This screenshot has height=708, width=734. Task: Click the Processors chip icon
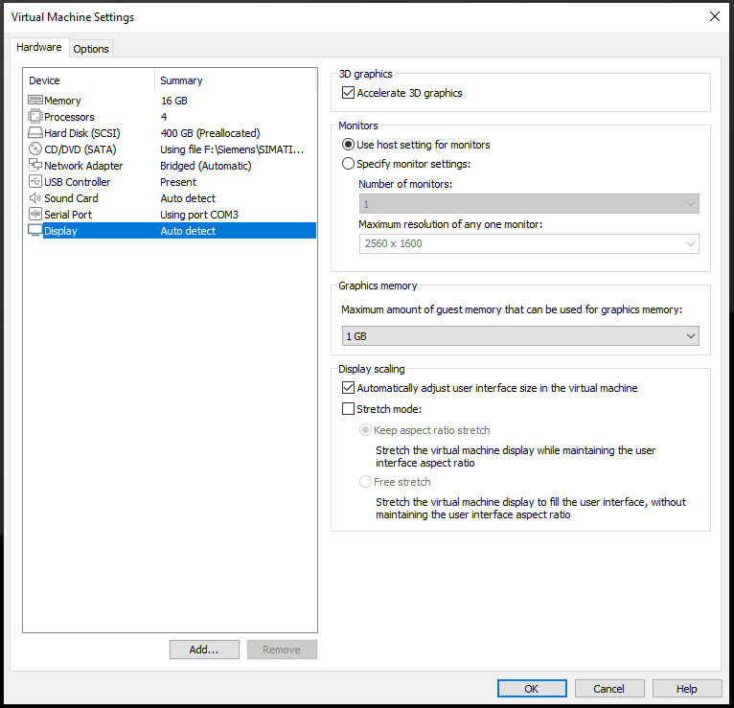35,116
